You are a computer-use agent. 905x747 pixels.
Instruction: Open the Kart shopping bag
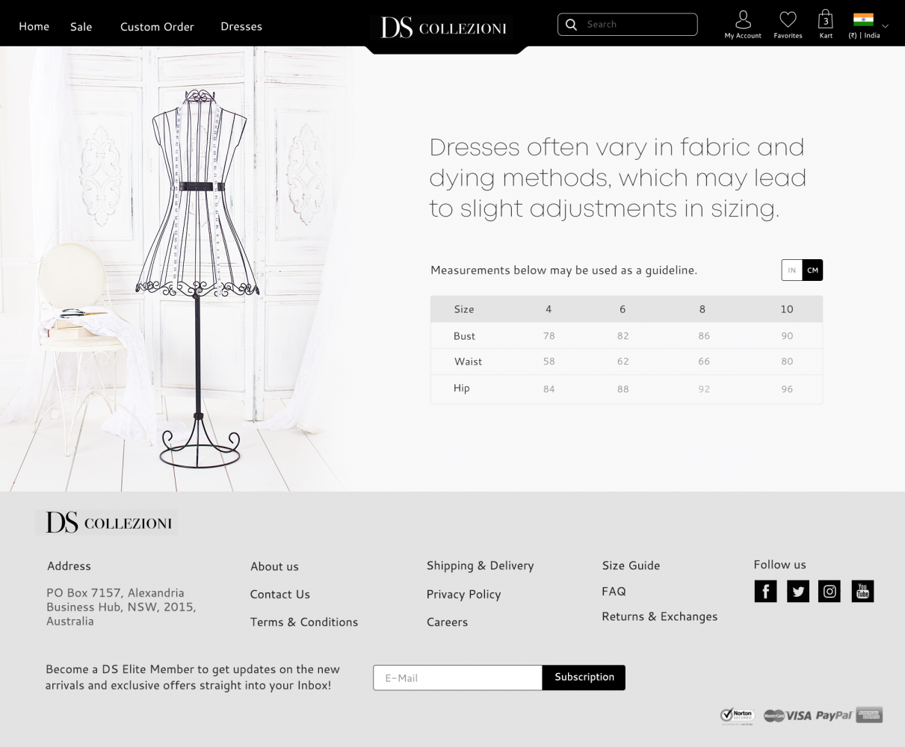coord(826,20)
